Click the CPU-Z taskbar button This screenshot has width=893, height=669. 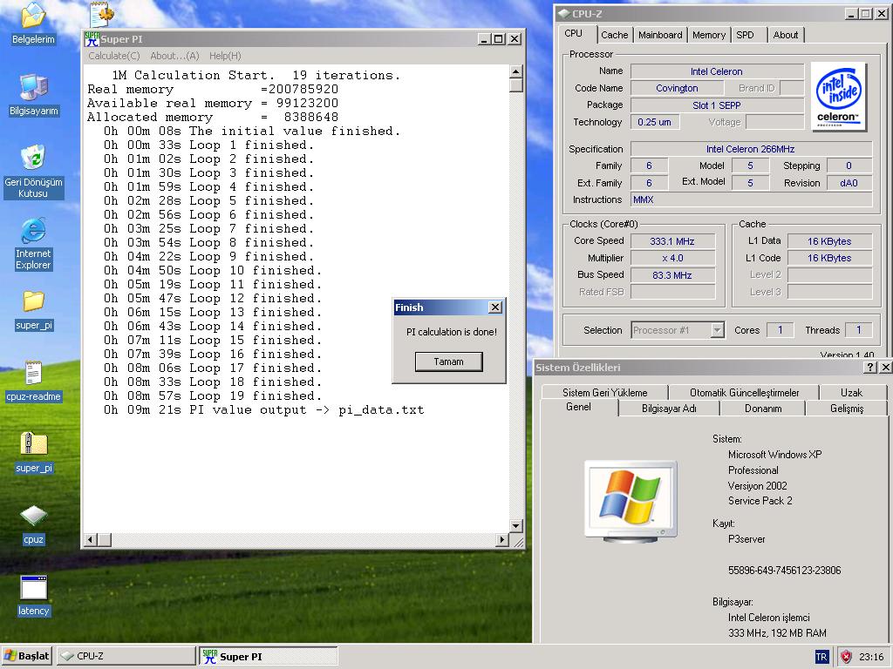[126, 656]
